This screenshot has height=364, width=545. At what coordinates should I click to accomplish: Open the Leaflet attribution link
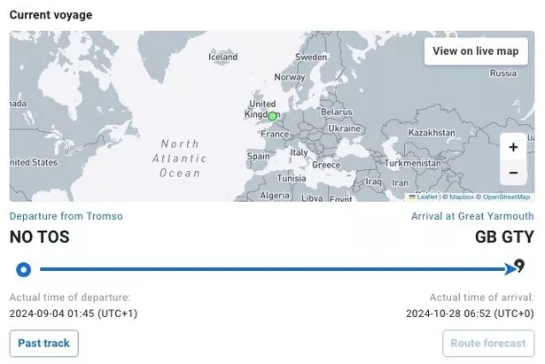pos(427,197)
